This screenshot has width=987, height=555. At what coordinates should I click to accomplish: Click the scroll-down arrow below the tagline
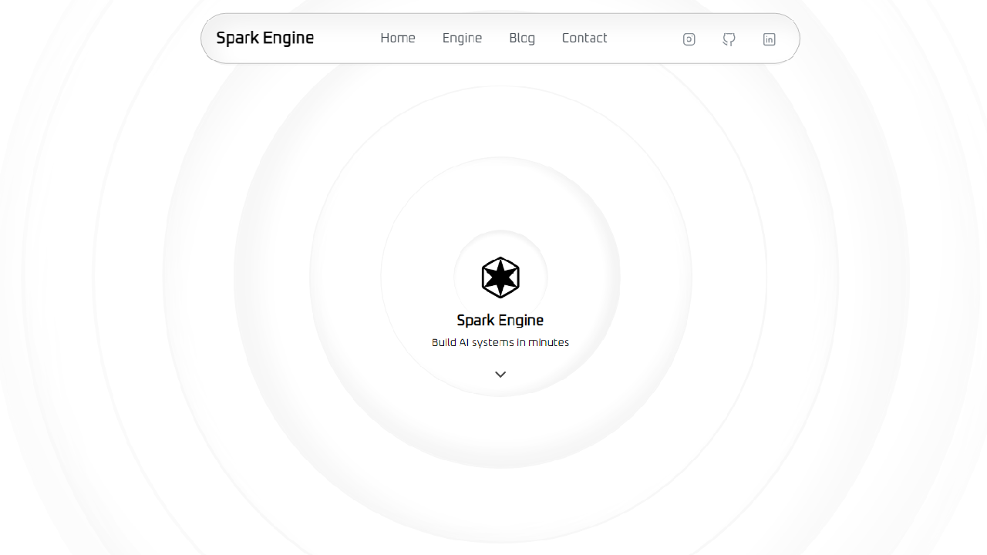pyautogui.click(x=500, y=374)
